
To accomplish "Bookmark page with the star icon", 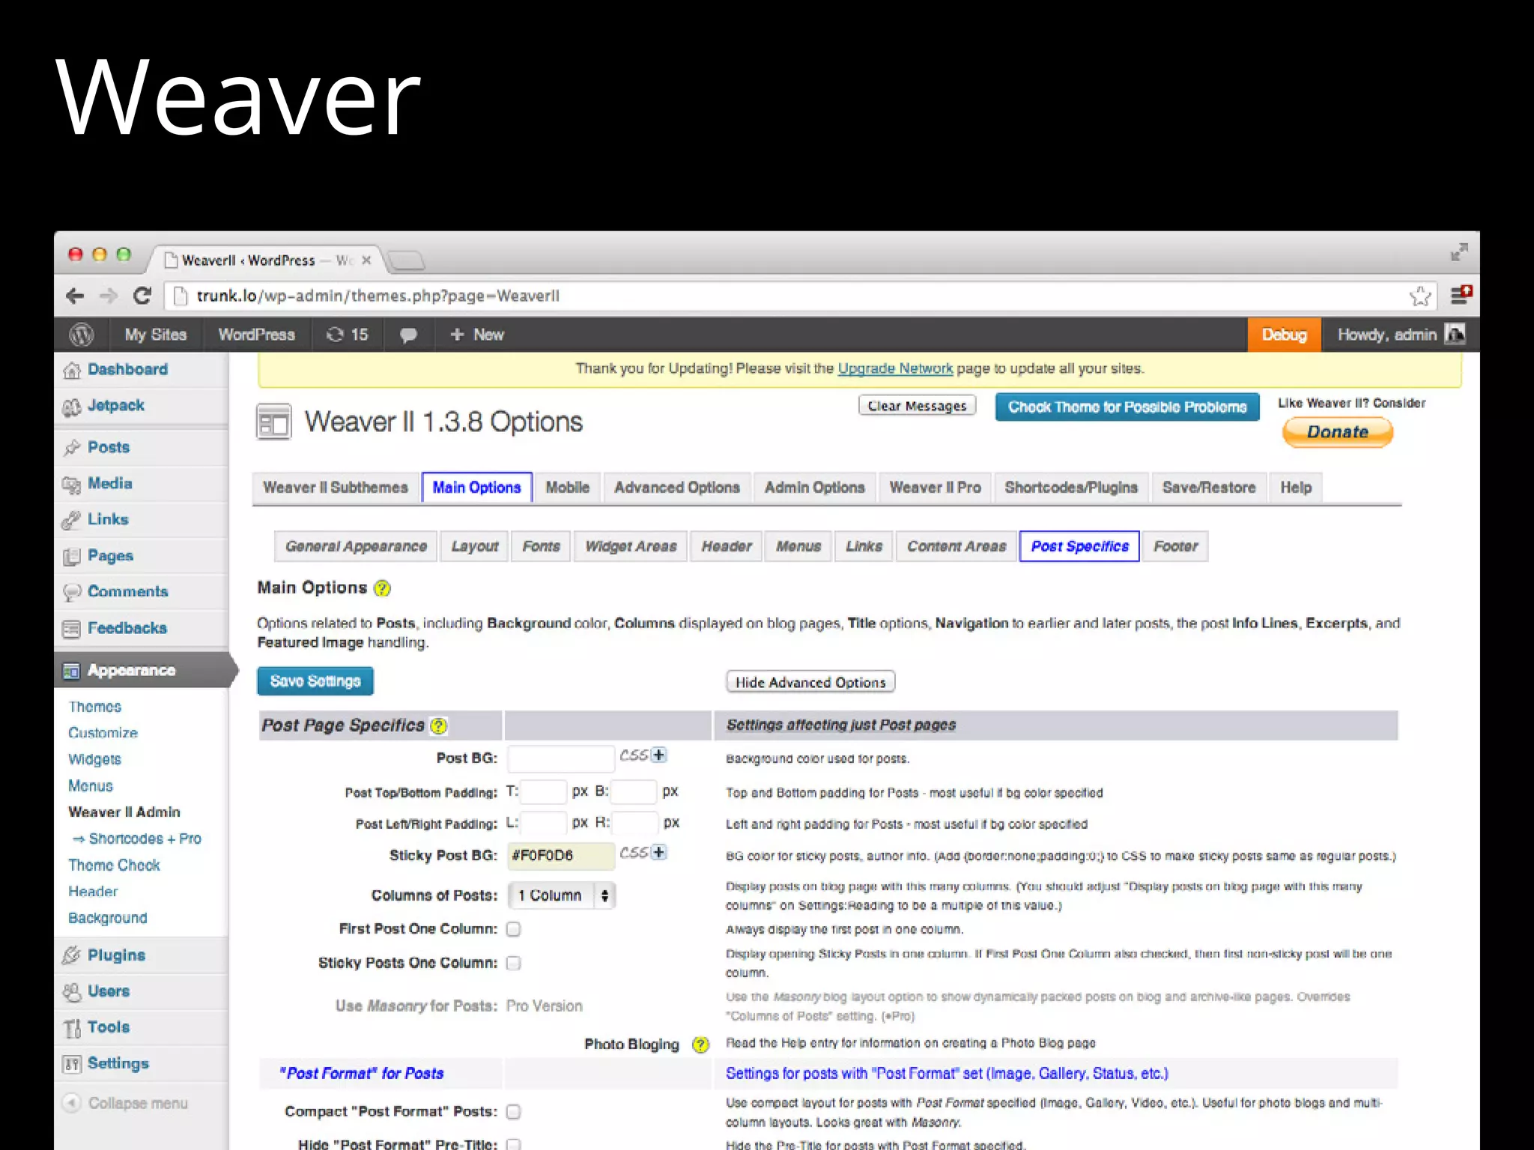I will click(1419, 296).
